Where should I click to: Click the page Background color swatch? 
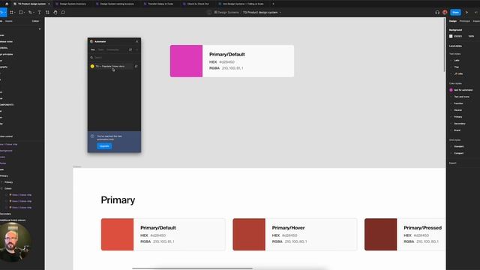coord(451,36)
